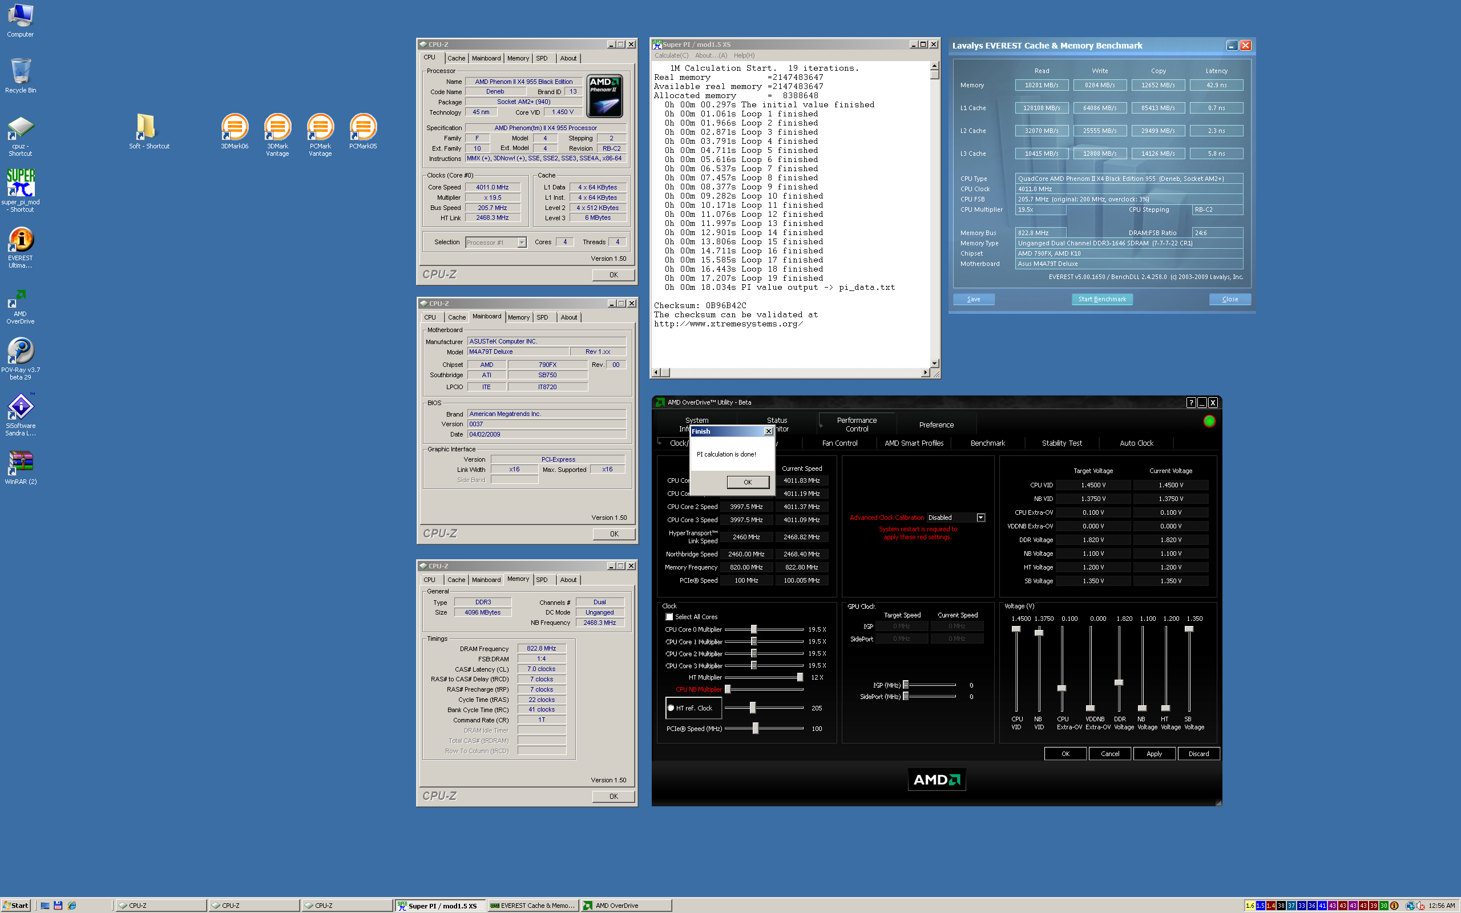Switch to AMD OverDrive taskbar item

(627, 906)
